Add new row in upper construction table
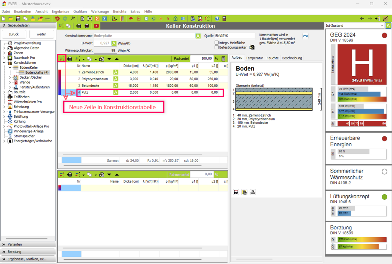This screenshot has height=264, width=392. pos(62,59)
